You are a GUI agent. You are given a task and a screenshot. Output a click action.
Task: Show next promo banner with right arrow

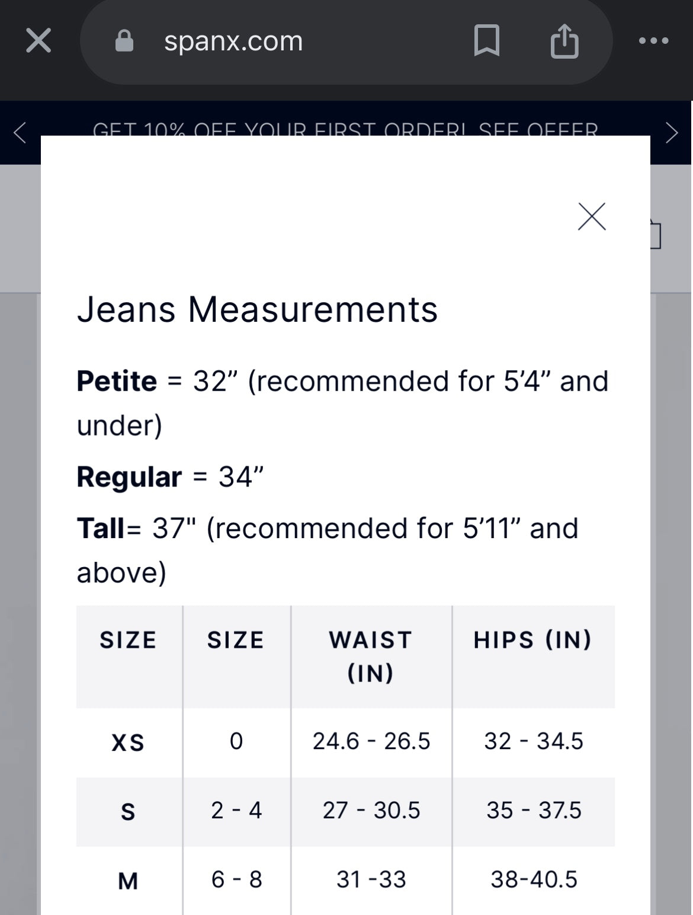coord(672,133)
